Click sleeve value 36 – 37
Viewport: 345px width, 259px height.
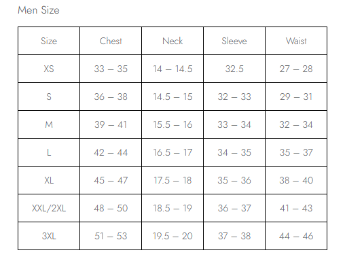click(234, 208)
